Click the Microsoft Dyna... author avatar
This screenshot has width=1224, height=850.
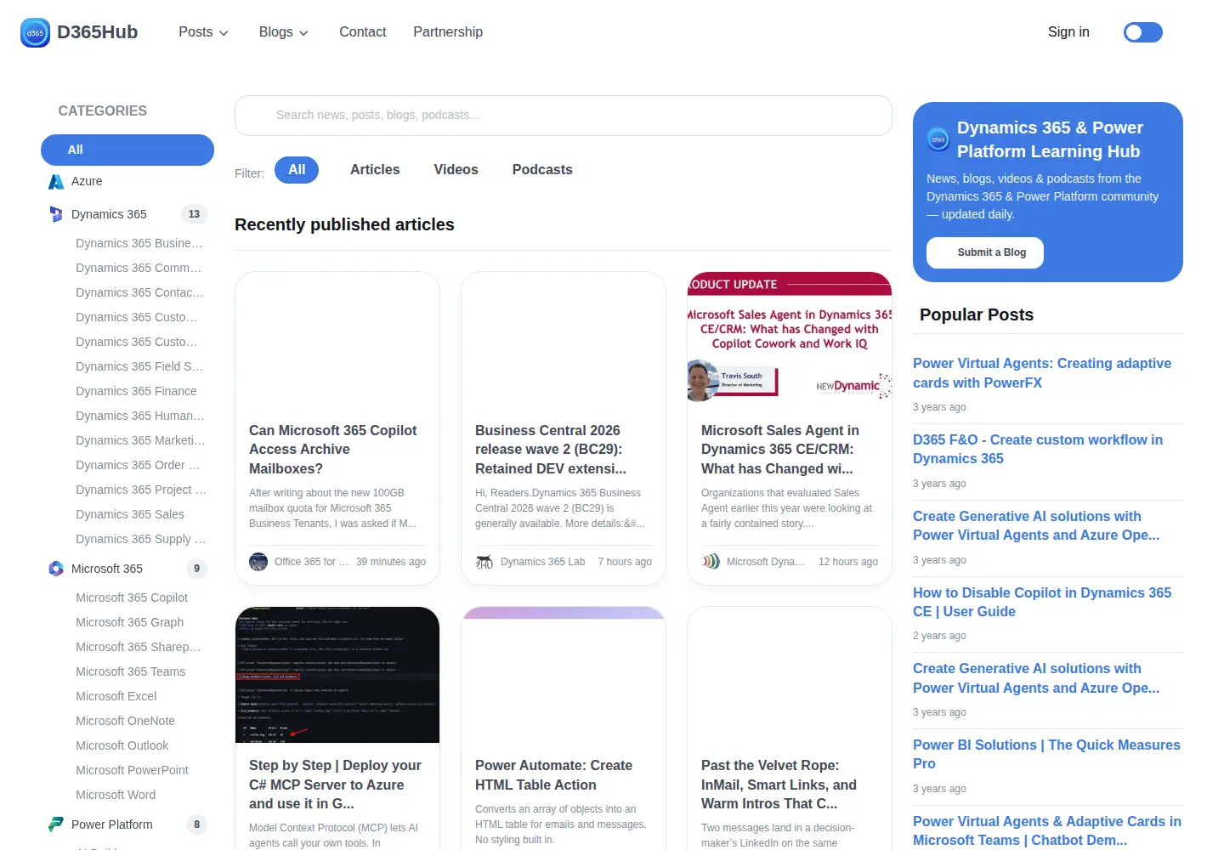pos(711,562)
